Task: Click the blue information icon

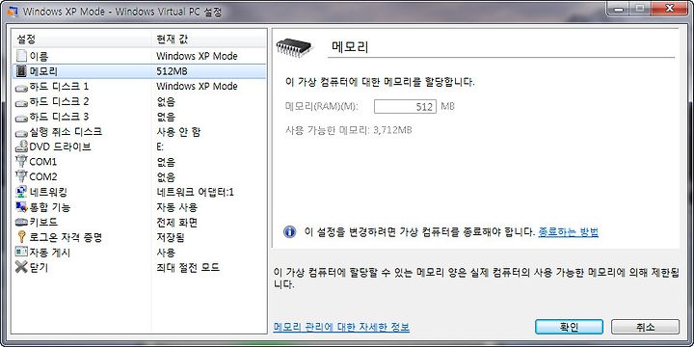Action: click(289, 231)
